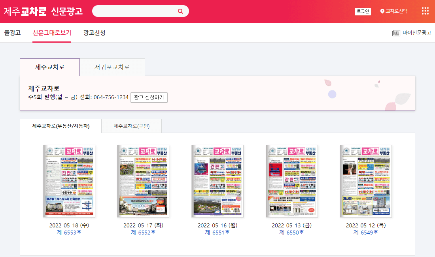Click the search input field
The image size is (435, 257).
[x=138, y=11]
